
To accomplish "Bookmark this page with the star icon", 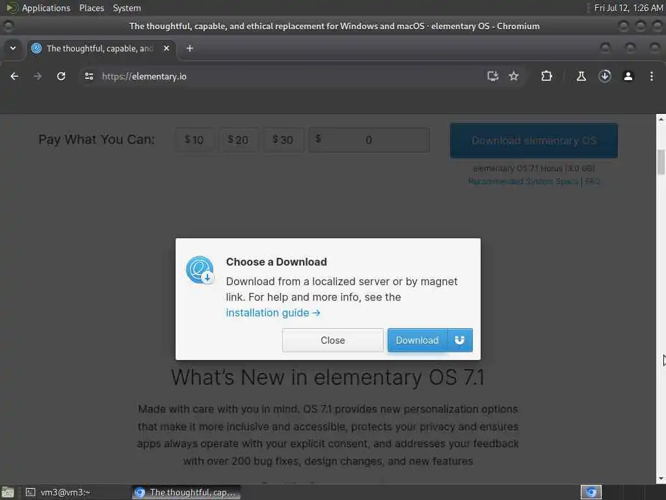I will (514, 76).
